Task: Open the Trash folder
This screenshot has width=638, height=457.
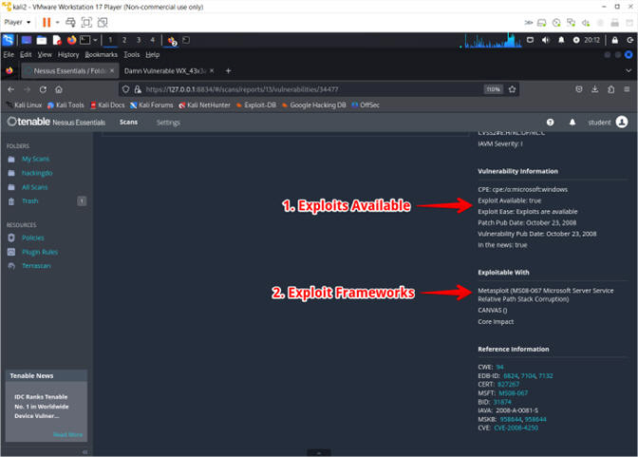Action: pos(29,201)
